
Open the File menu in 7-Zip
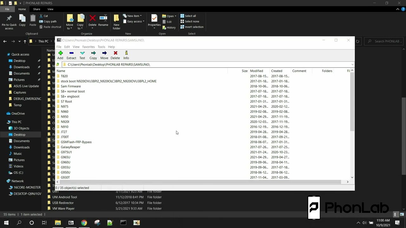tap(59, 47)
